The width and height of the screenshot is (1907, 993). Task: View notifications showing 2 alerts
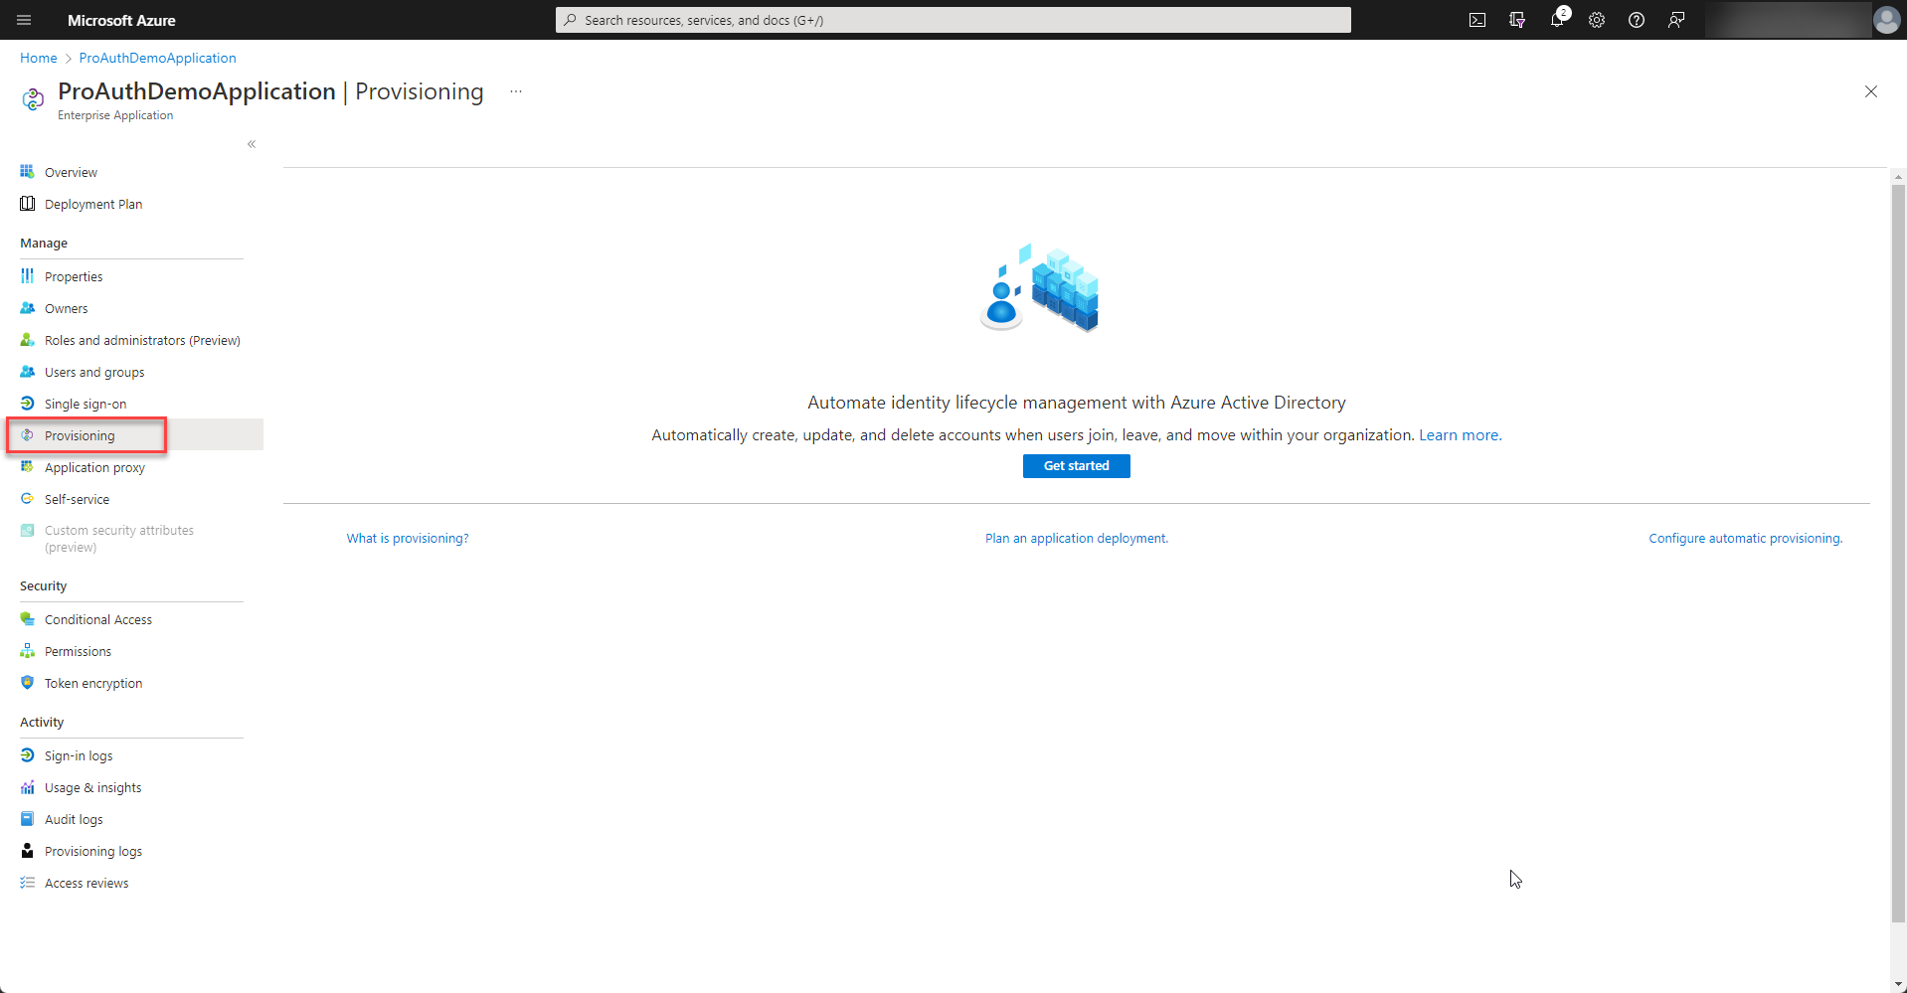[x=1556, y=20]
